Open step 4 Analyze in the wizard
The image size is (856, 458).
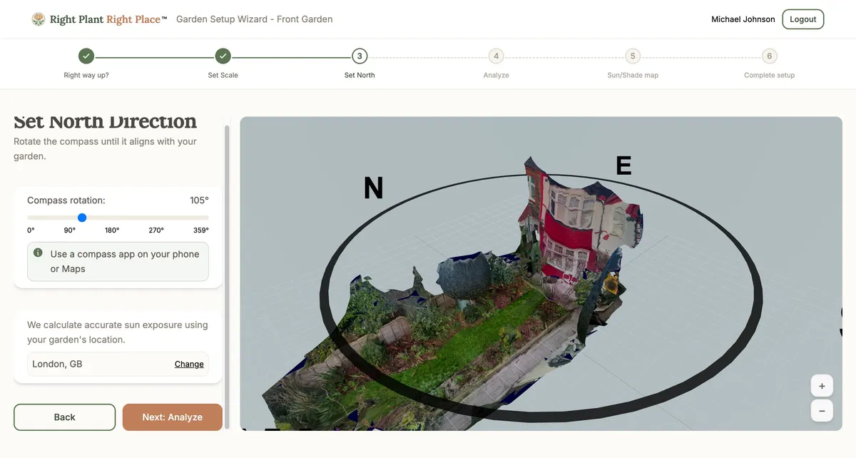click(x=496, y=56)
